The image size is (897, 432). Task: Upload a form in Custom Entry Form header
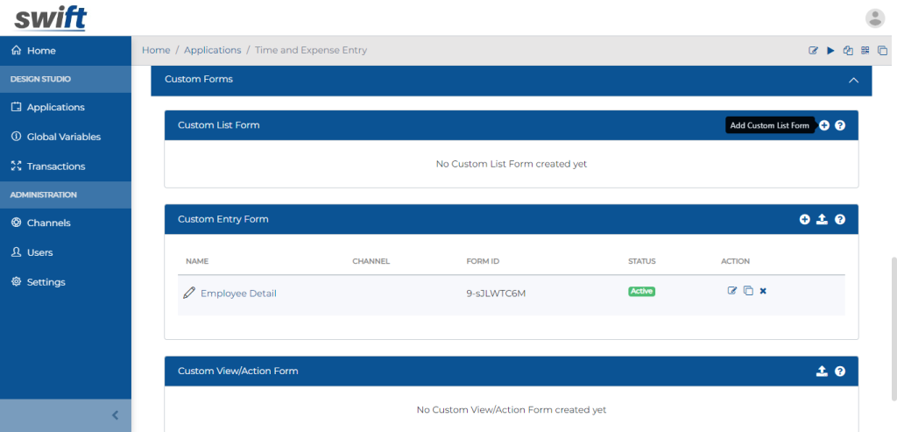[x=822, y=219]
